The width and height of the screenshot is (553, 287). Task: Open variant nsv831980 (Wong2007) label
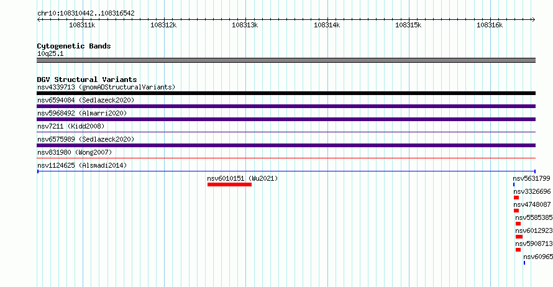pos(75,152)
